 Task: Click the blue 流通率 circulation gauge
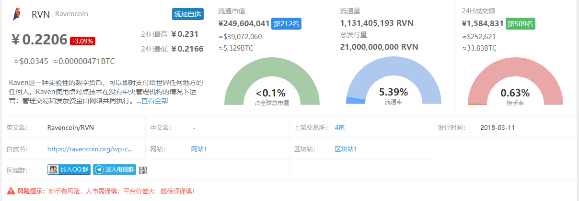(x=394, y=81)
